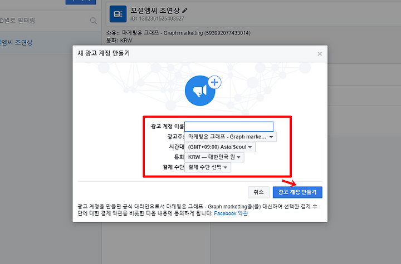
Task: Click the account ID 1382361525403527 text
Action: (157, 19)
